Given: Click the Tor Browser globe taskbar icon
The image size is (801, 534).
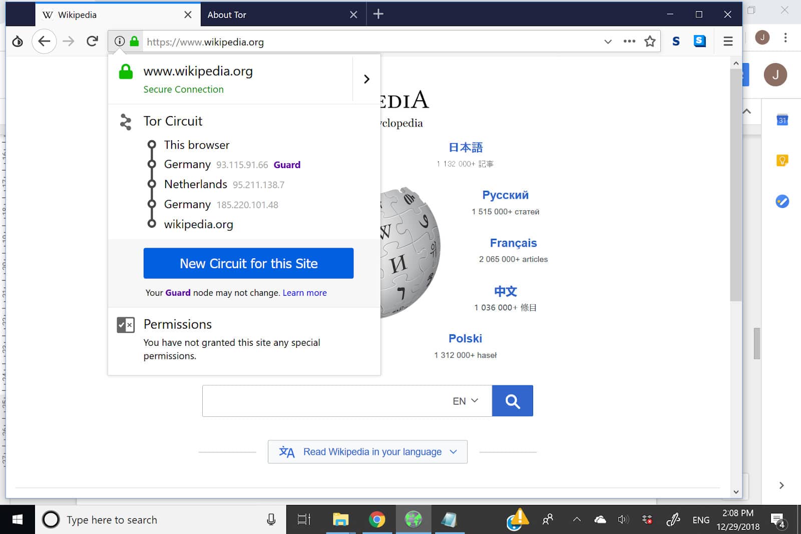Looking at the screenshot, I should (414, 519).
